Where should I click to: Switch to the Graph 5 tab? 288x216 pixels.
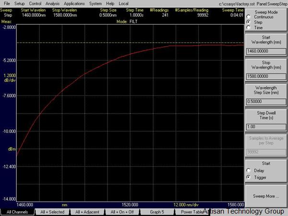pyautogui.click(x=156, y=212)
